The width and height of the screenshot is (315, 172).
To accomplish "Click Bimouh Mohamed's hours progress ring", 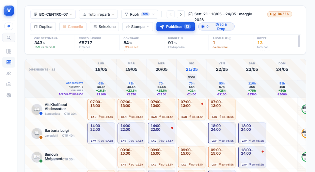I will [x=304, y=157].
